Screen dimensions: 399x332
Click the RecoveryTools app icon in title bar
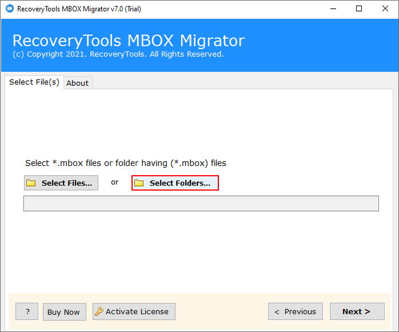(10, 9)
